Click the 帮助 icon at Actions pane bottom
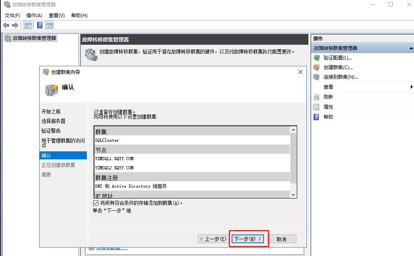 click(x=316, y=117)
